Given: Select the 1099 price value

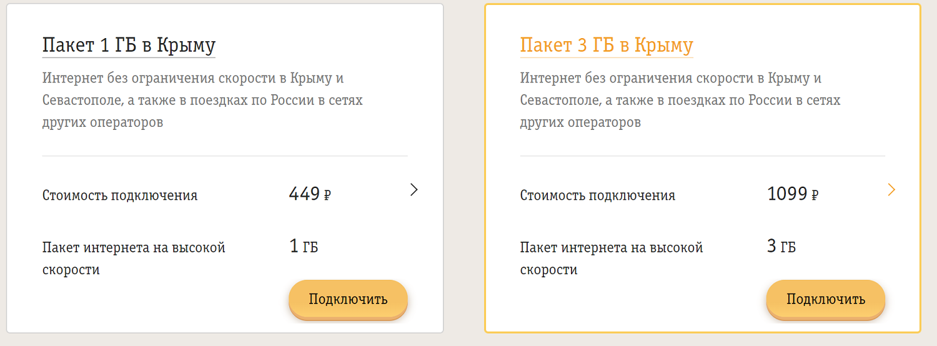Looking at the screenshot, I should (x=787, y=194).
